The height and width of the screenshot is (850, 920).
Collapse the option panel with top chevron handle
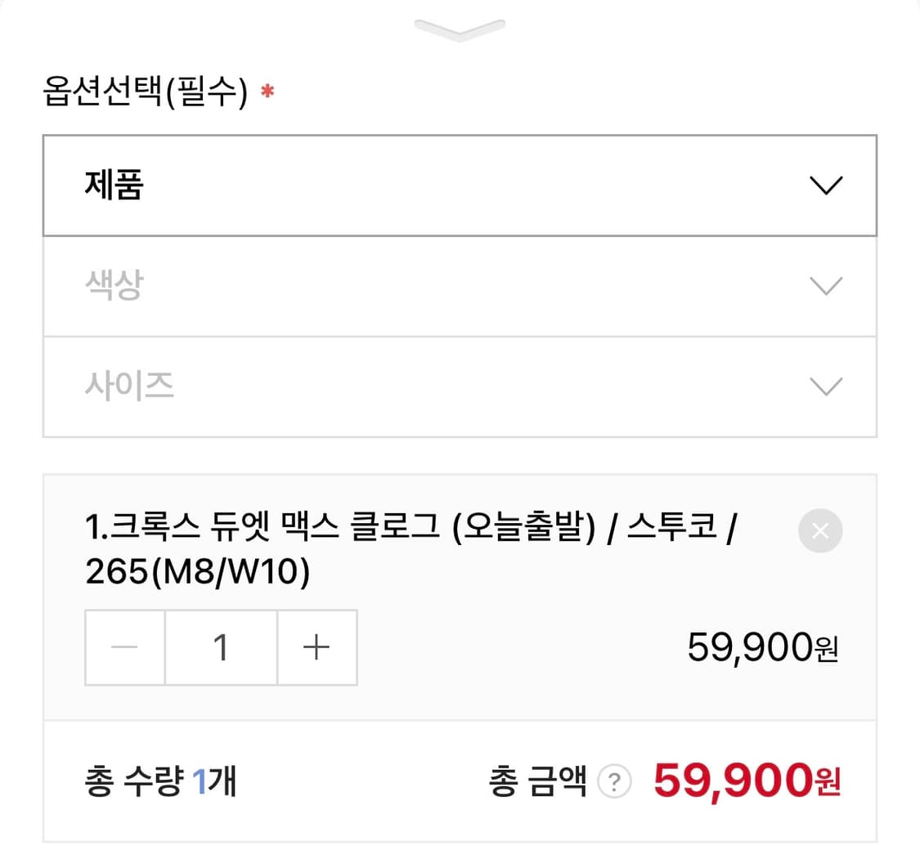point(460,29)
